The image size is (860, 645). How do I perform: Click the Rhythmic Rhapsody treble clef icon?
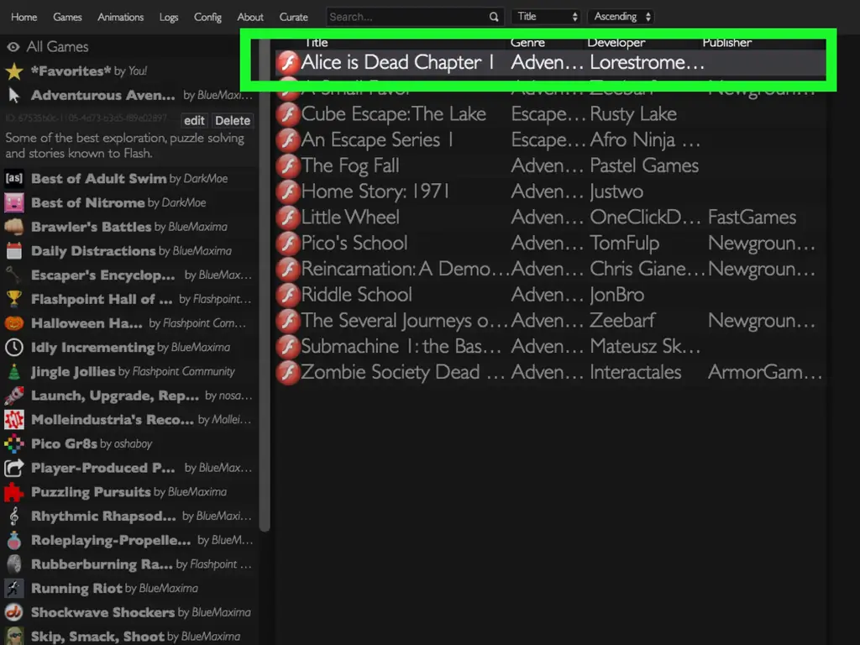click(14, 517)
